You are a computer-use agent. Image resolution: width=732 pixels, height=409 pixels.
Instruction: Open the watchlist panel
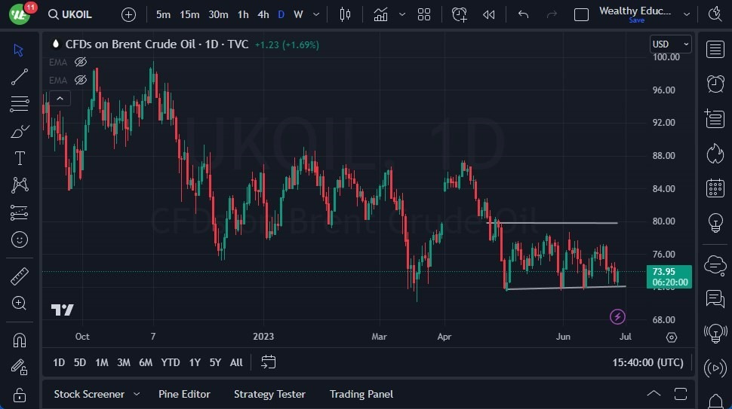715,50
